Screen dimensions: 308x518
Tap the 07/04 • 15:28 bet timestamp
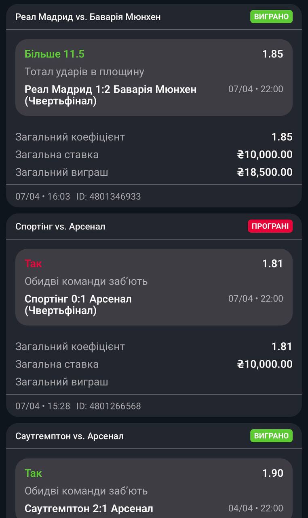[x=43, y=406]
